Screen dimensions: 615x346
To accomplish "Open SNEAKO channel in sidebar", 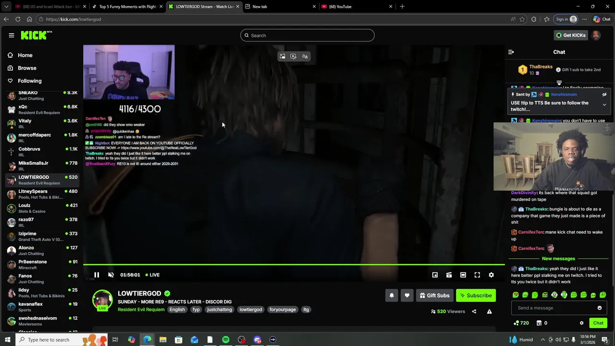I will [x=42, y=95].
